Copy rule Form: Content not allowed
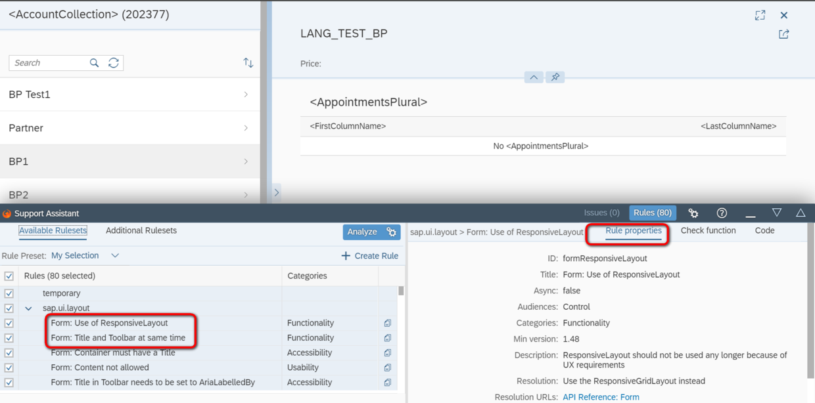 pos(388,368)
